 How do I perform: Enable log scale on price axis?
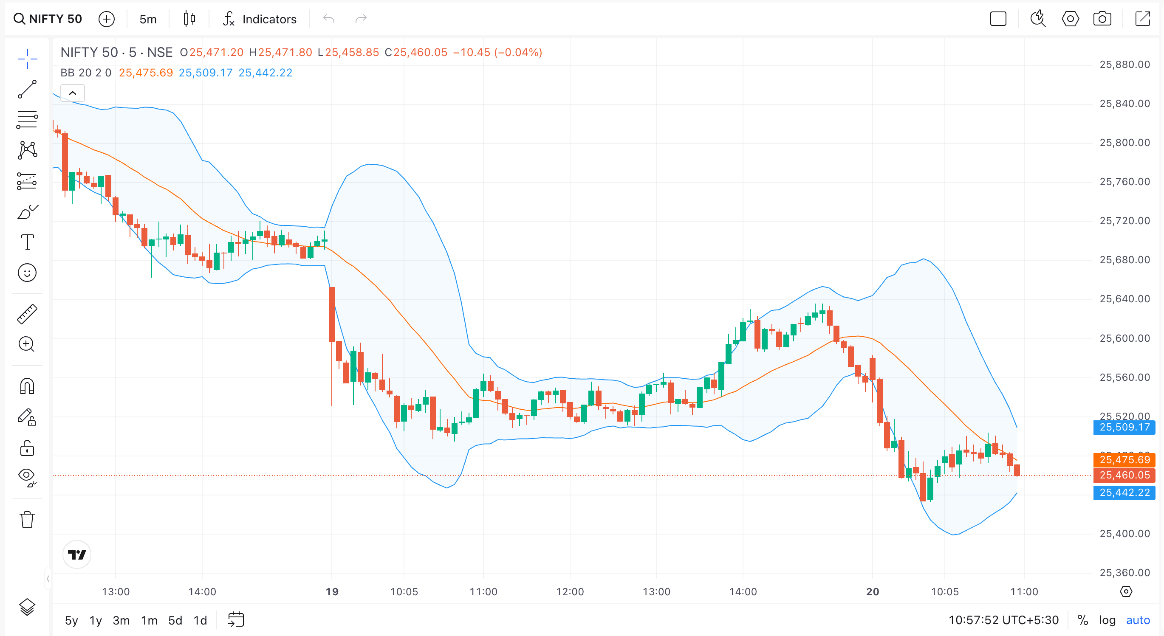[1107, 620]
